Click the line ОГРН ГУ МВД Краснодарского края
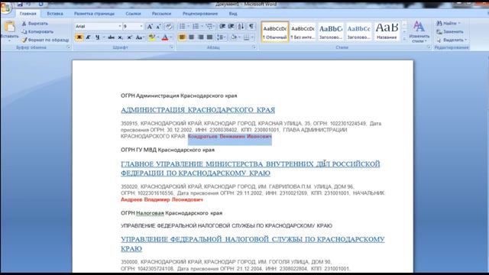This screenshot has width=489, height=275. pos(168,150)
